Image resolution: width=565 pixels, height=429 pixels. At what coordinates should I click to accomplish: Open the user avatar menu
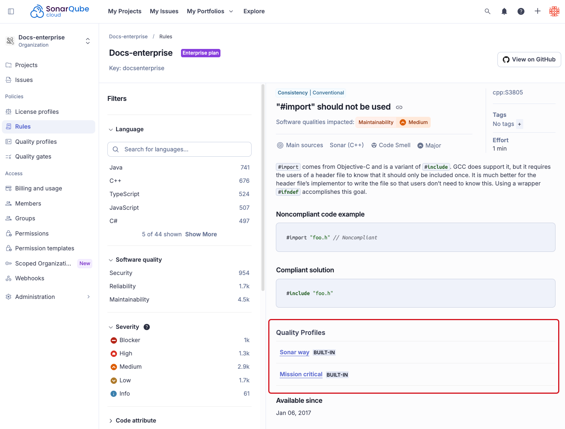(554, 11)
